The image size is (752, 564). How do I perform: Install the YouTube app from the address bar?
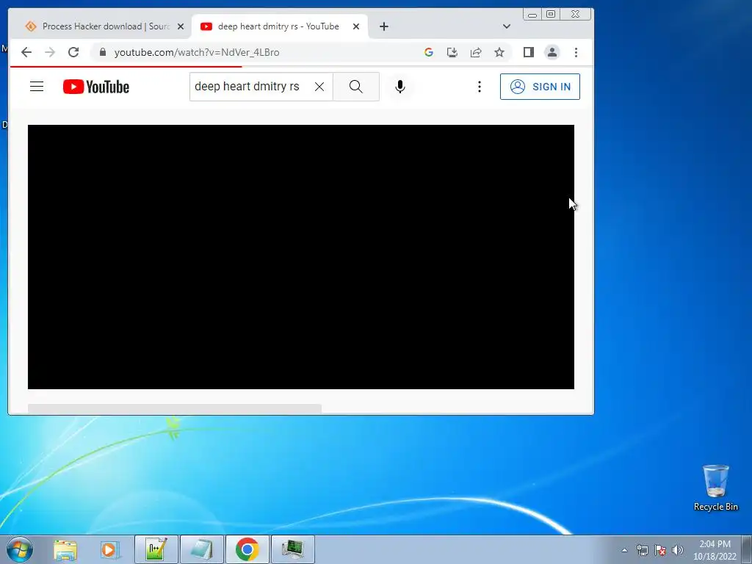click(x=452, y=52)
